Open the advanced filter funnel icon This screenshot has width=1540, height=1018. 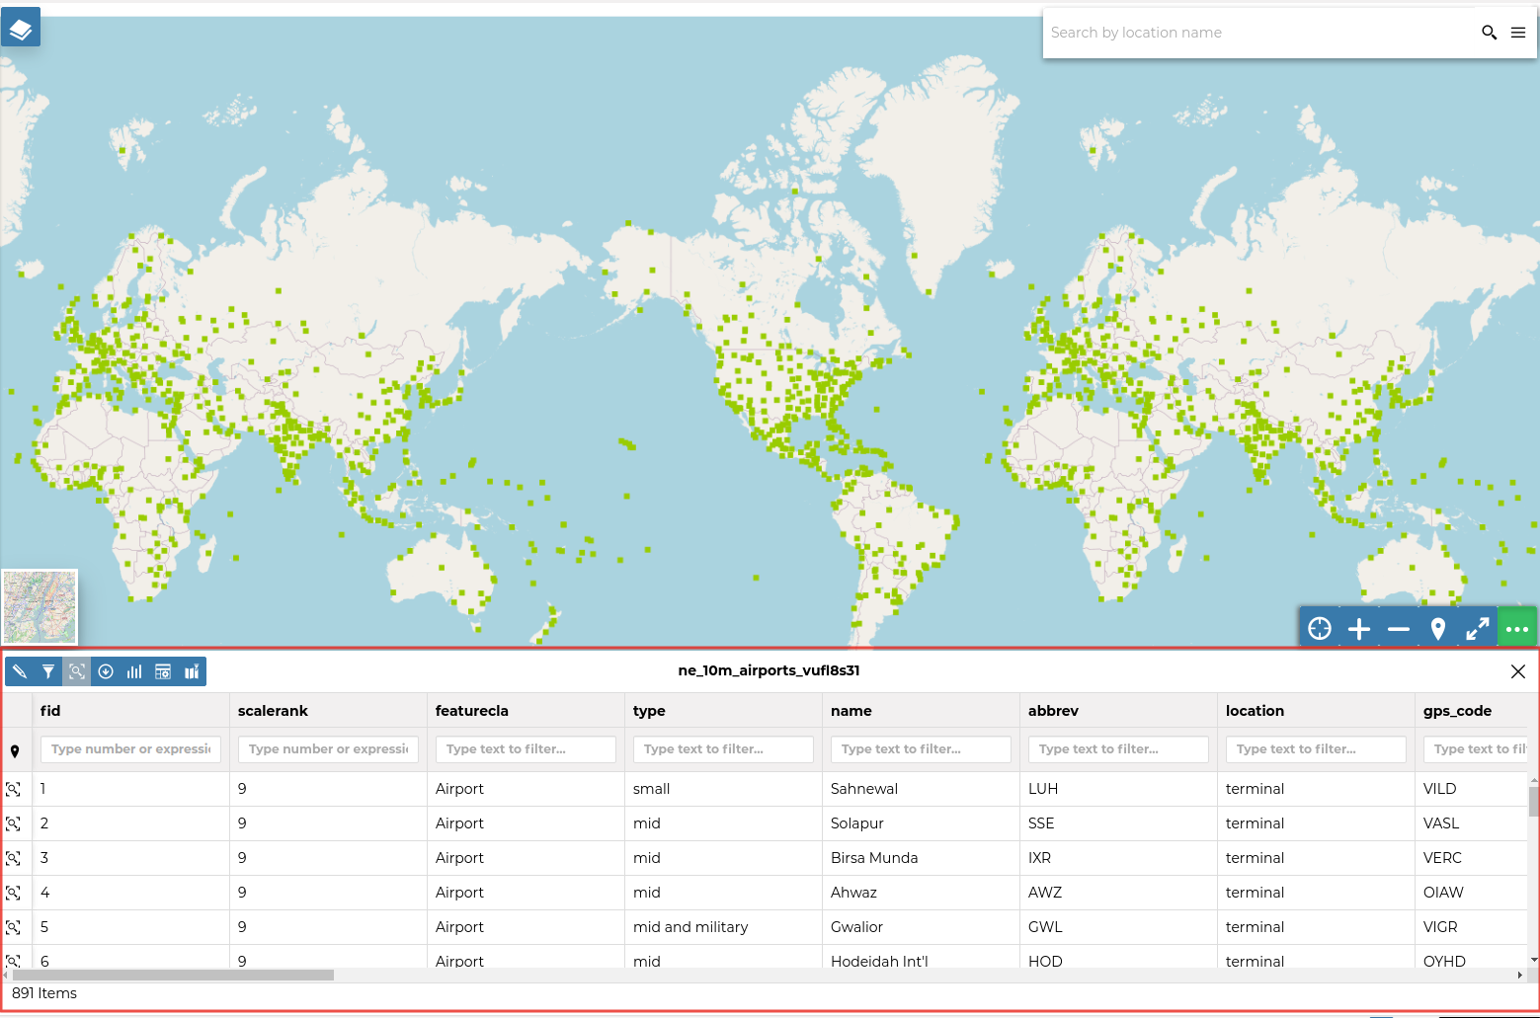tap(48, 671)
